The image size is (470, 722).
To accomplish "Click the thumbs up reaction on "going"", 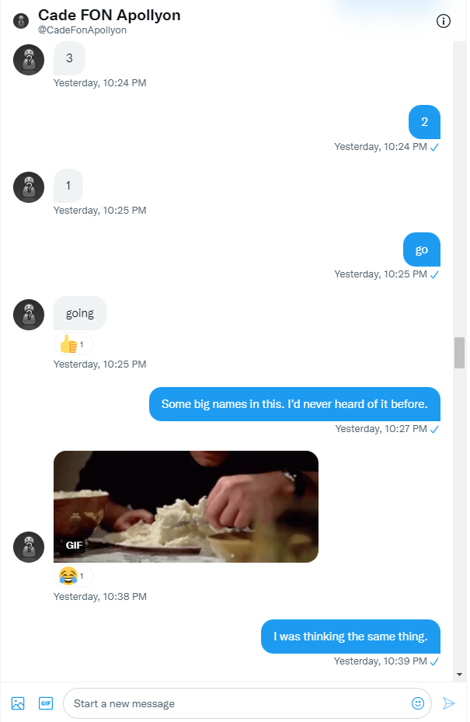I will coord(73,344).
